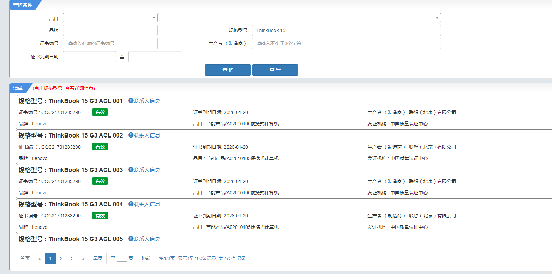Click 品牌 : Lenovo text in ACL 002 row
The width and height of the screenshot is (552, 274).
coord(33,158)
